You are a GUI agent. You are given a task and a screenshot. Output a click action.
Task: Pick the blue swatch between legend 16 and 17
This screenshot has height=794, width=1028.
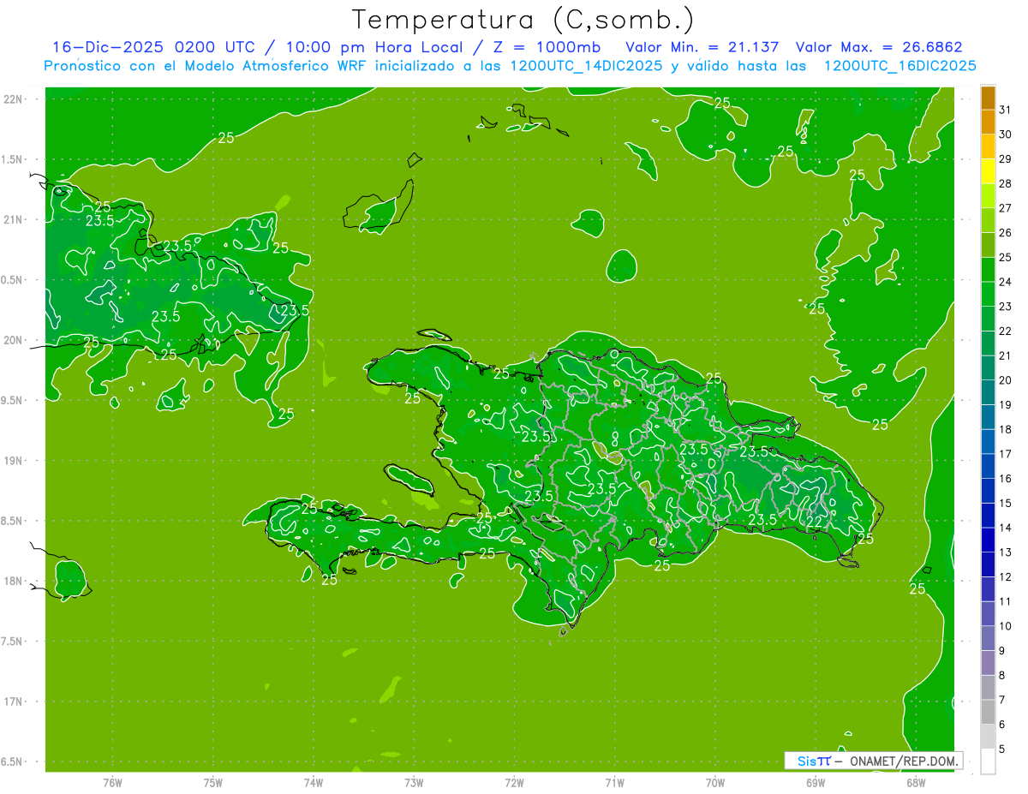pos(988,467)
